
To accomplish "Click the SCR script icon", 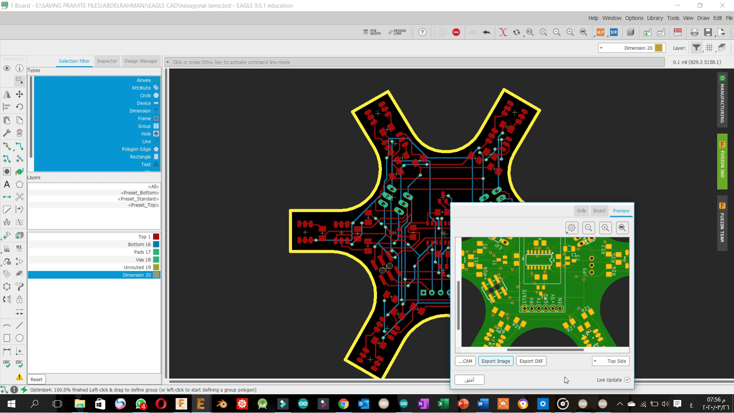I will [x=614, y=33].
